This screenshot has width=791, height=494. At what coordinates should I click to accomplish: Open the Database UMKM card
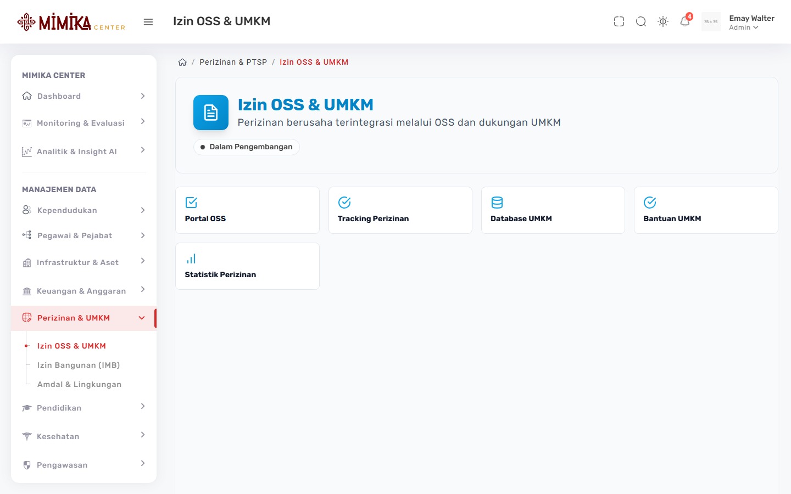(x=553, y=210)
